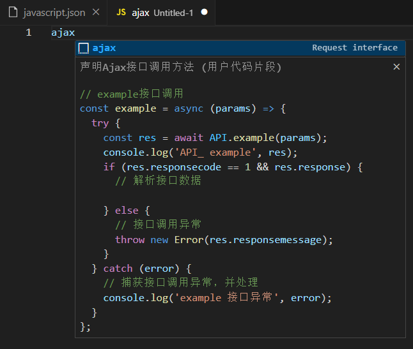The image size is (413, 349).
Task: Click the "try {" line in the preview
Action: click(106, 123)
